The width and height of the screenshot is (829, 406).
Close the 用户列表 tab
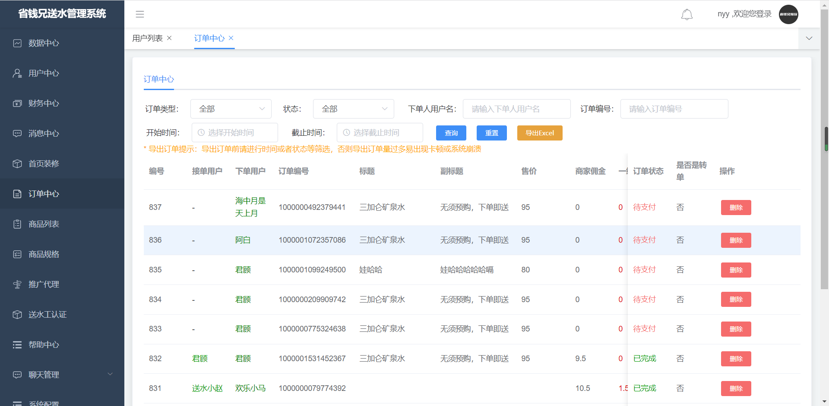[169, 38]
